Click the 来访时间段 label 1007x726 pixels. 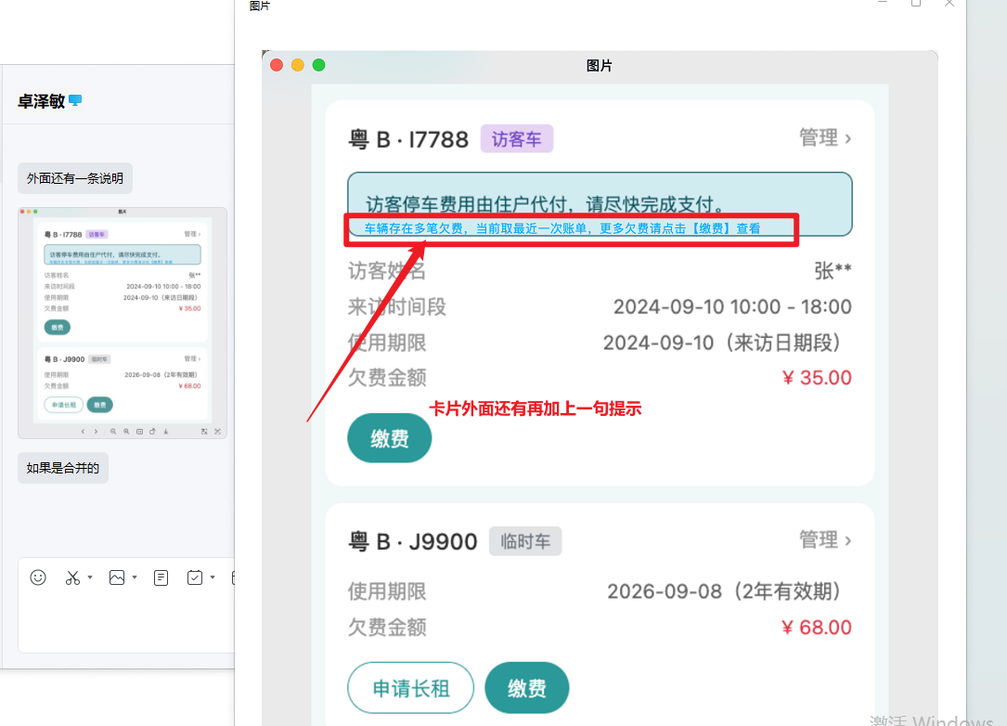click(x=397, y=306)
